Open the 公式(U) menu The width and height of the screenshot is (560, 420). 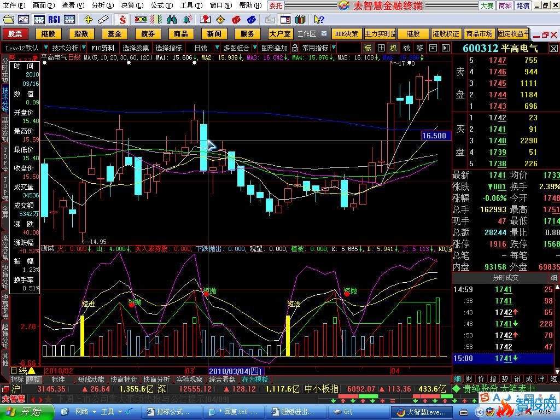point(161,5)
